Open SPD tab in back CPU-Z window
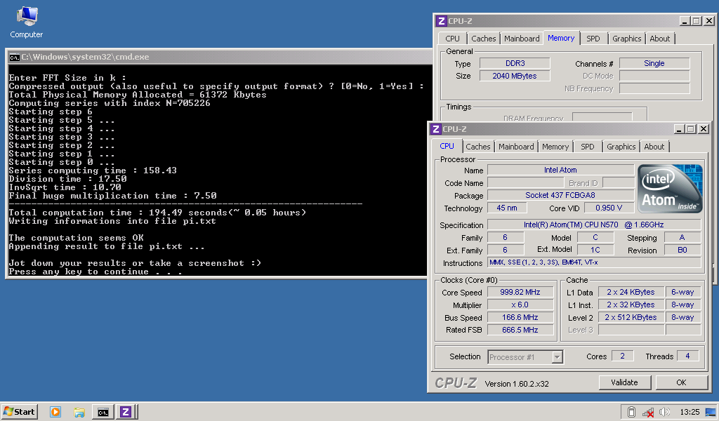The width and height of the screenshot is (719, 421). (593, 39)
